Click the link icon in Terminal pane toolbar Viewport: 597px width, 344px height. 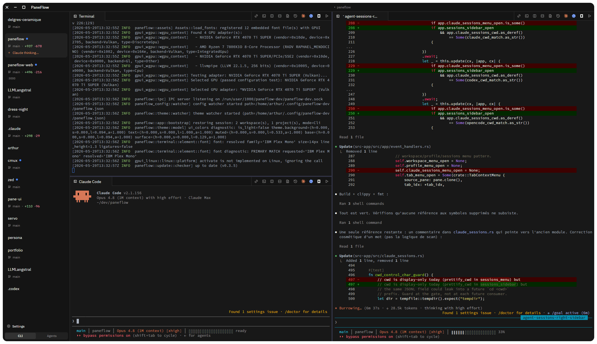click(x=256, y=16)
